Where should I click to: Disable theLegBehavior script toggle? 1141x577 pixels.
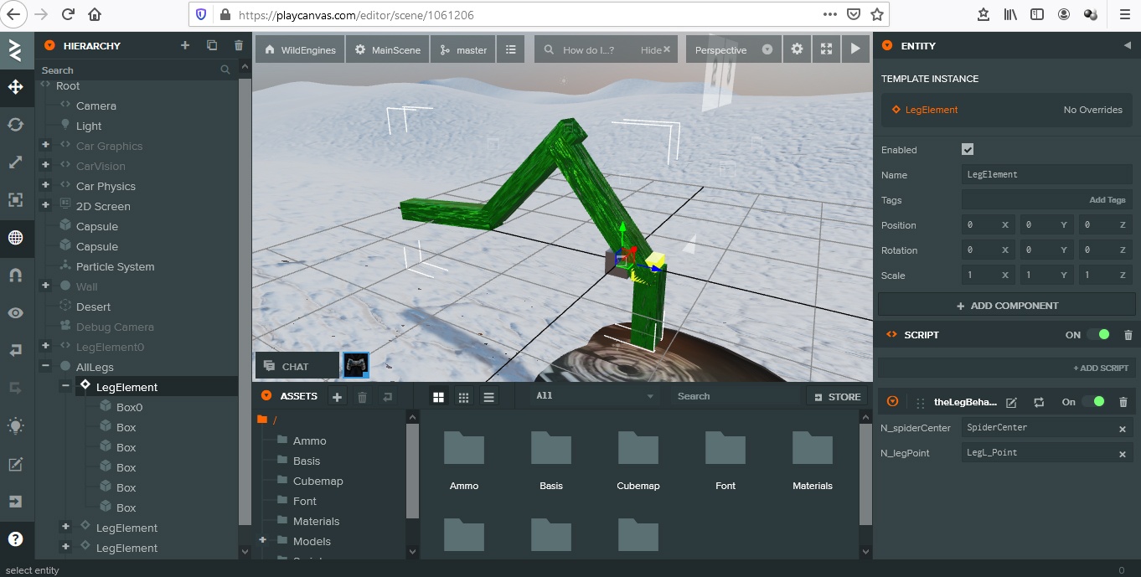coord(1093,402)
